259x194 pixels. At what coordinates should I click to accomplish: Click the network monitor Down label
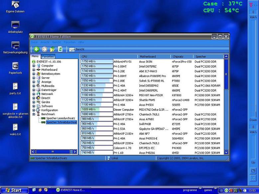[x=253, y=120]
